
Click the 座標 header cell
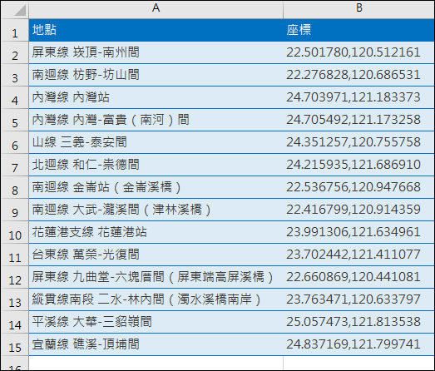(x=359, y=30)
